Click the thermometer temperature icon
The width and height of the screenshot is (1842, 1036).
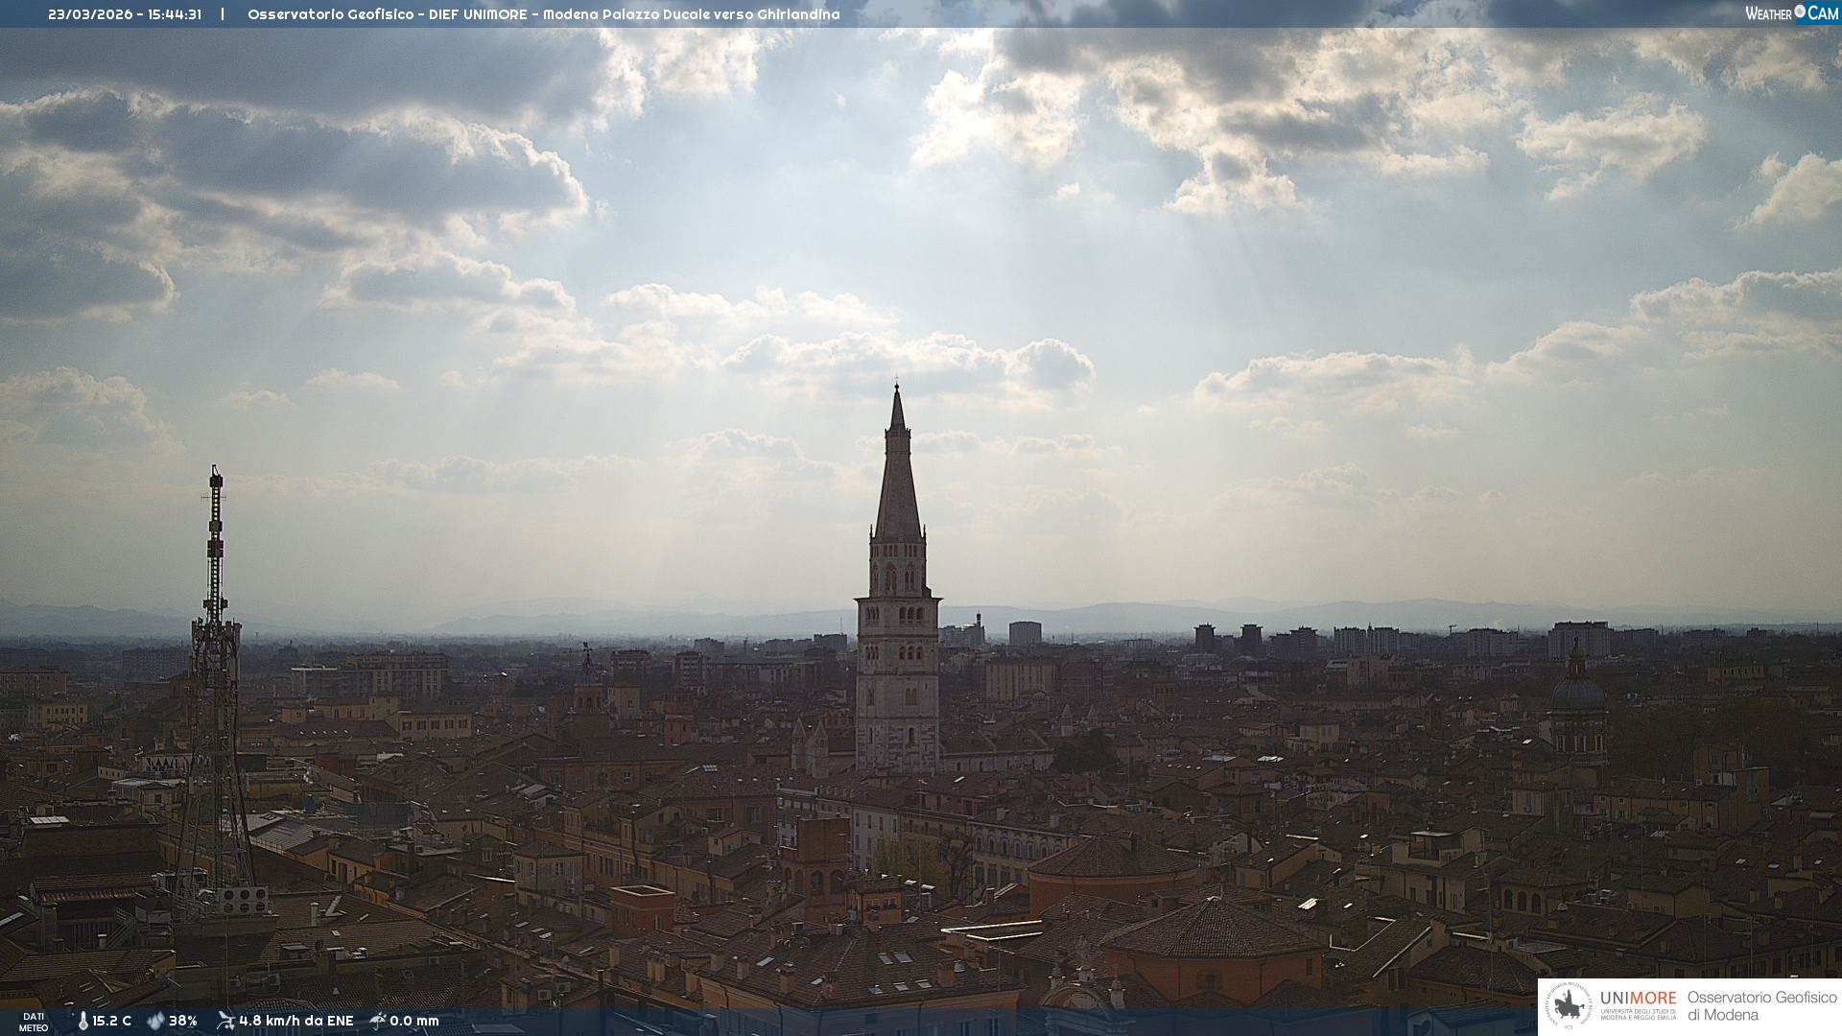click(x=83, y=1021)
